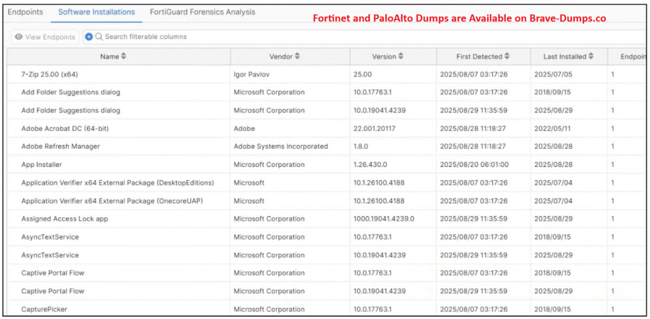
Task: Sort by First Detected column arrows
Action: point(507,56)
